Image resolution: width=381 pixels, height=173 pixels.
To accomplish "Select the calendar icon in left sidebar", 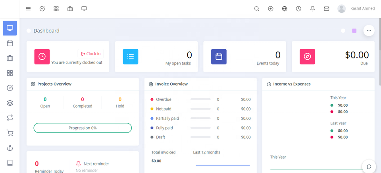I will (10, 43).
